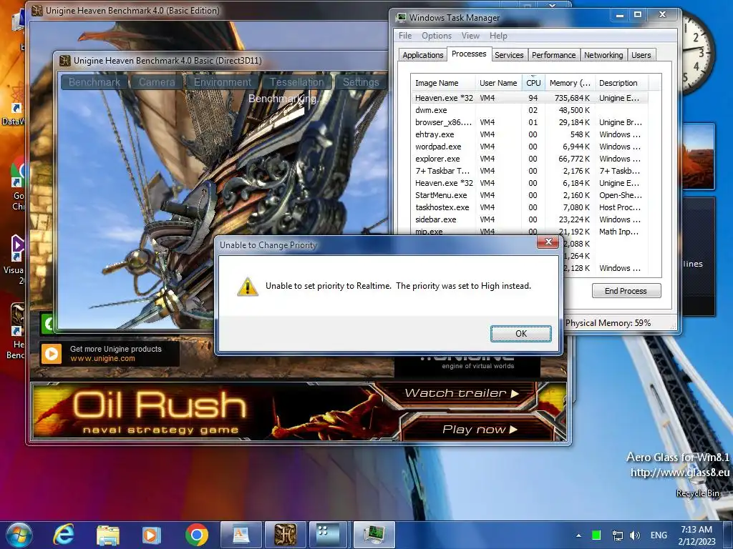The image size is (733, 549).
Task: Select the browser_x86 process row
Action: (530, 122)
